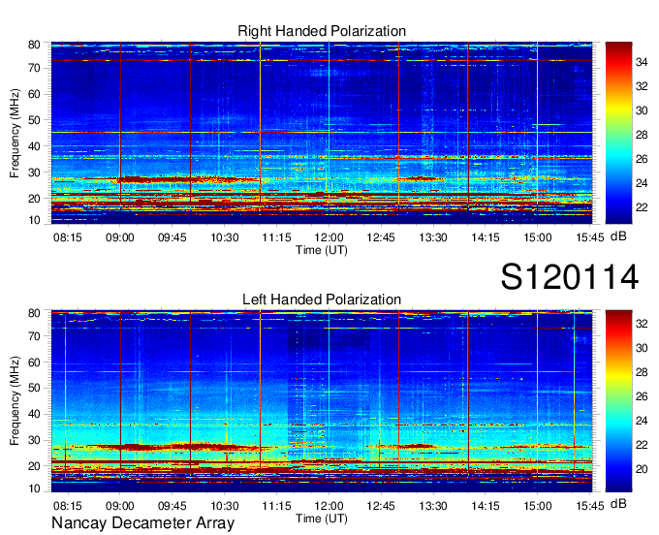
Task: Click the "Left Handed Polarization" plot title
Action: tap(322, 299)
